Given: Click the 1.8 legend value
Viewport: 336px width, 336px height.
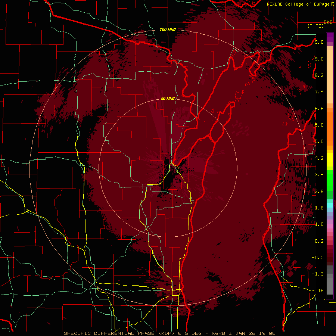Looking at the screenshot, I should coord(319,208).
